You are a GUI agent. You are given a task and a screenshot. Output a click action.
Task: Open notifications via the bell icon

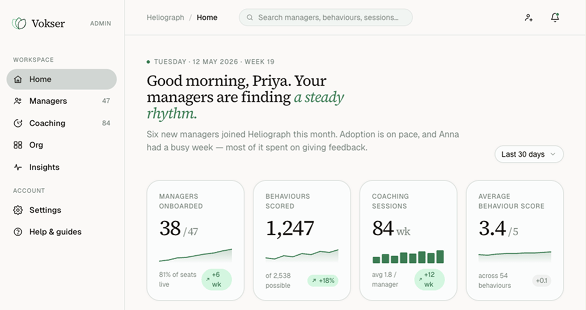(x=555, y=17)
